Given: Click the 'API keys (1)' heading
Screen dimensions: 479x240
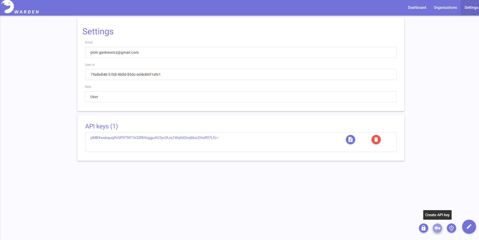Looking at the screenshot, I should 101,126.
